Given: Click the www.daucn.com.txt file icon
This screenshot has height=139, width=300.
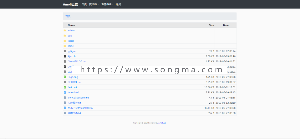Looking at the screenshot, I should (65, 98).
